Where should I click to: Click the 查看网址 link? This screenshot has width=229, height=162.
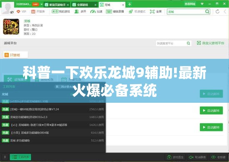[190, 4]
